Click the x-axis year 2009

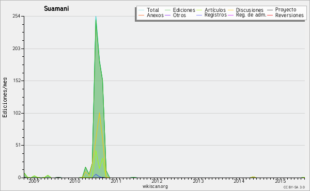tap(34, 181)
